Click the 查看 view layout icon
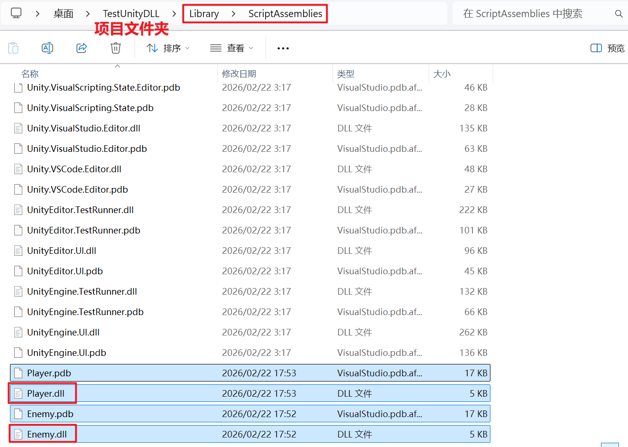The height and width of the screenshot is (447, 628). (215, 47)
